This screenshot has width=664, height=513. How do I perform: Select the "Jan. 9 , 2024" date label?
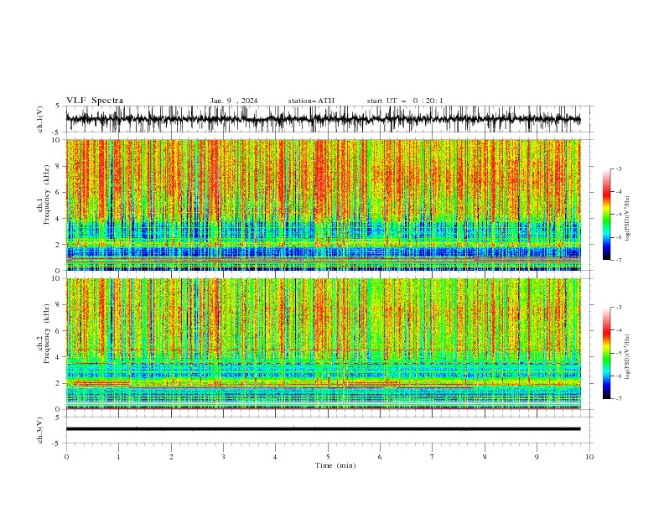[234, 101]
